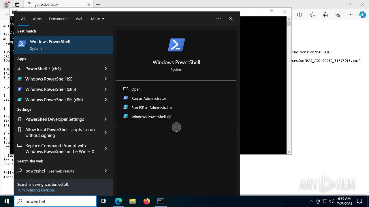
Task: Click console window scrollbar down arrow
Action: click(289, 152)
